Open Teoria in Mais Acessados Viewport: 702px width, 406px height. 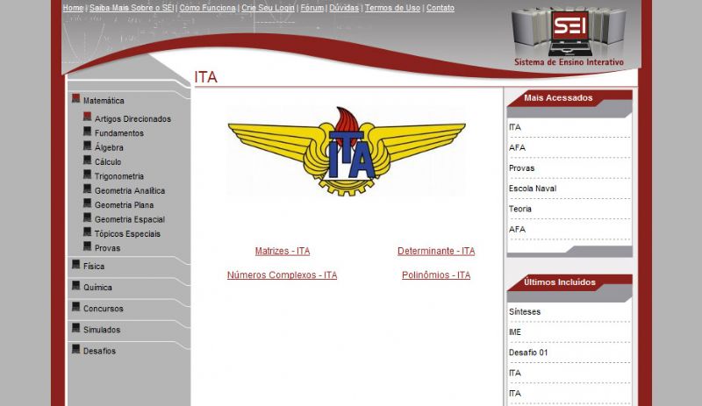(520, 209)
